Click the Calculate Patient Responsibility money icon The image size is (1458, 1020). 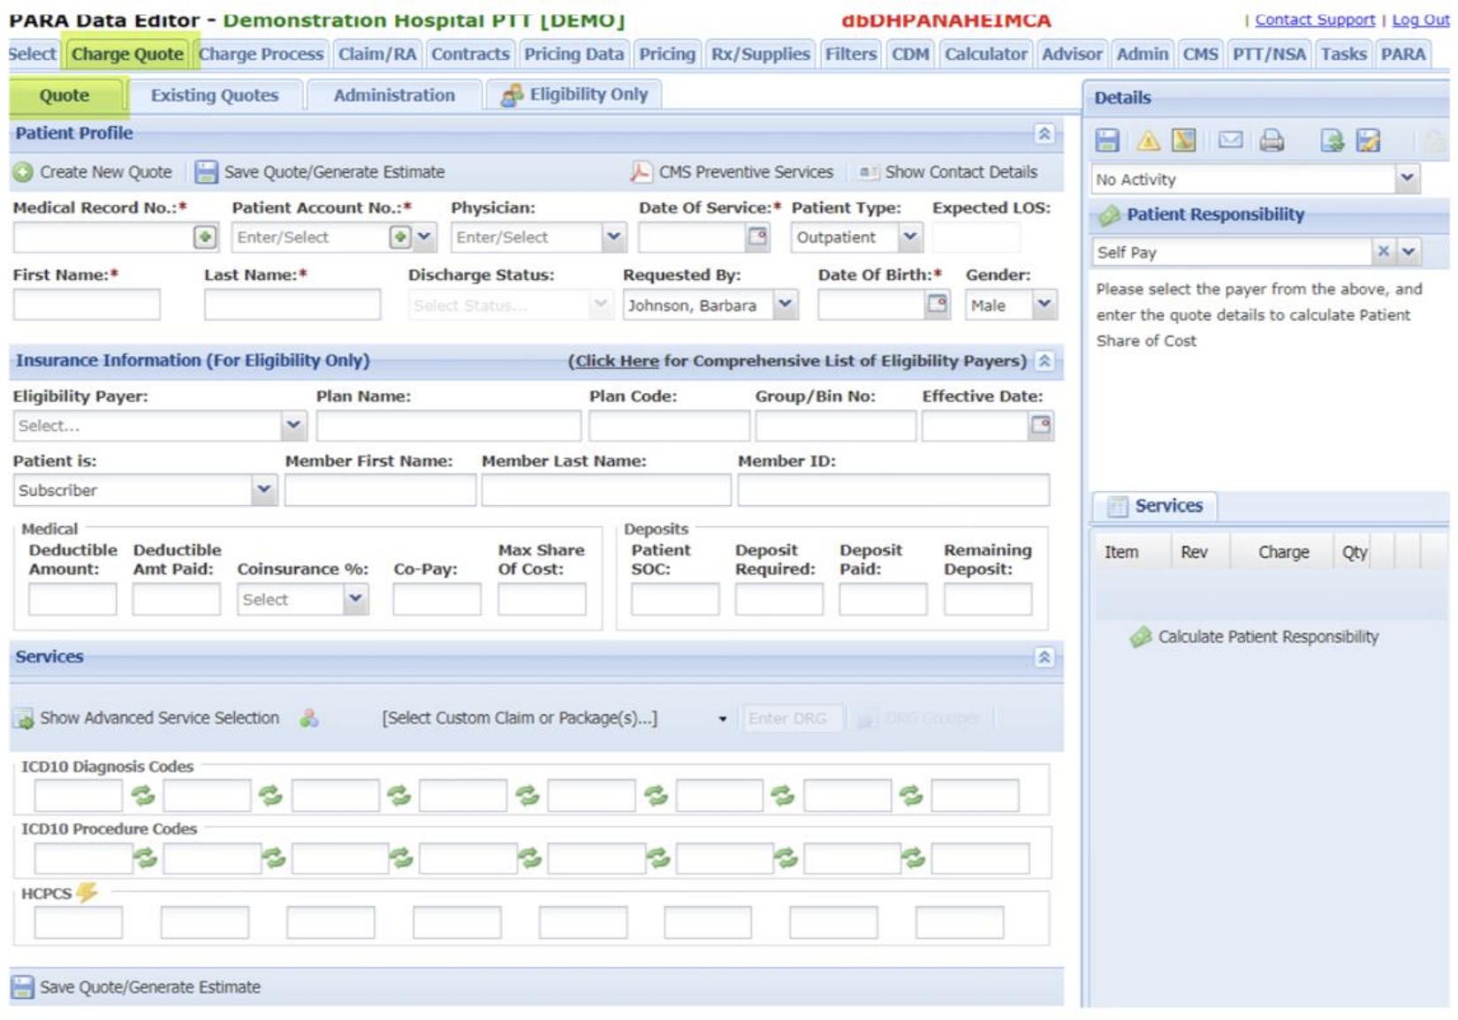click(x=1141, y=637)
